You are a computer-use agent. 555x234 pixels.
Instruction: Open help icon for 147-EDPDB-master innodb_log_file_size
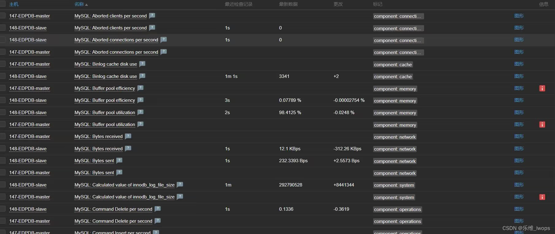[x=180, y=197]
